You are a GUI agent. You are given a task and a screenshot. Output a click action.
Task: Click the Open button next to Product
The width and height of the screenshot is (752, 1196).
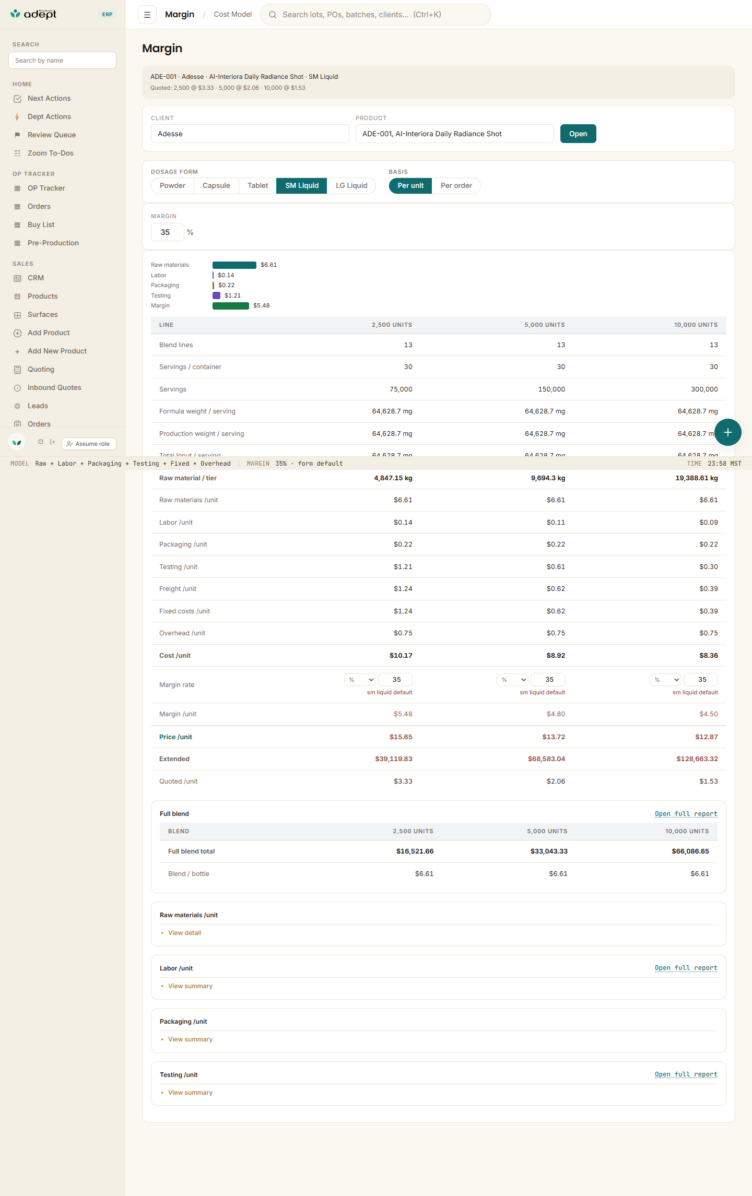pyautogui.click(x=578, y=134)
